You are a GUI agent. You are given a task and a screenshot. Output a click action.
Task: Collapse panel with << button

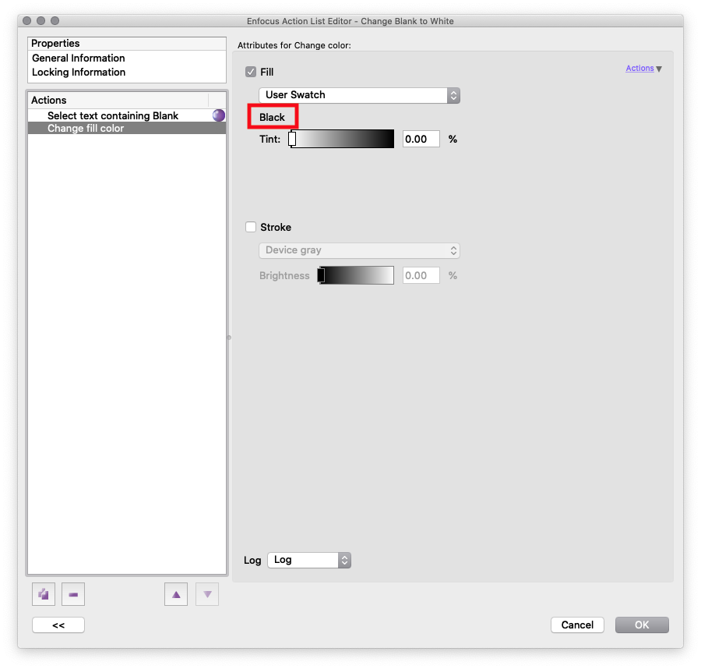tap(58, 625)
